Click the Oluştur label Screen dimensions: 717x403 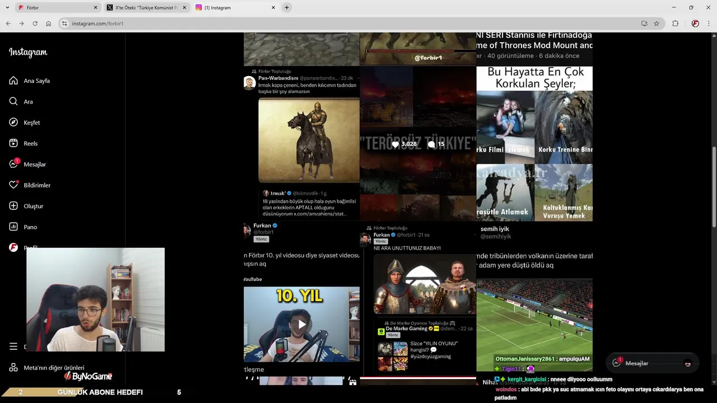(34, 207)
